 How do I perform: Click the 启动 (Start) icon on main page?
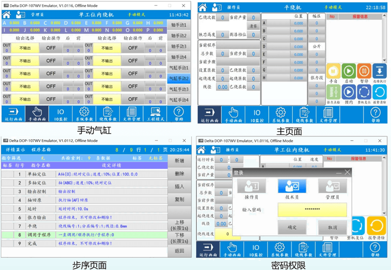point(349,71)
